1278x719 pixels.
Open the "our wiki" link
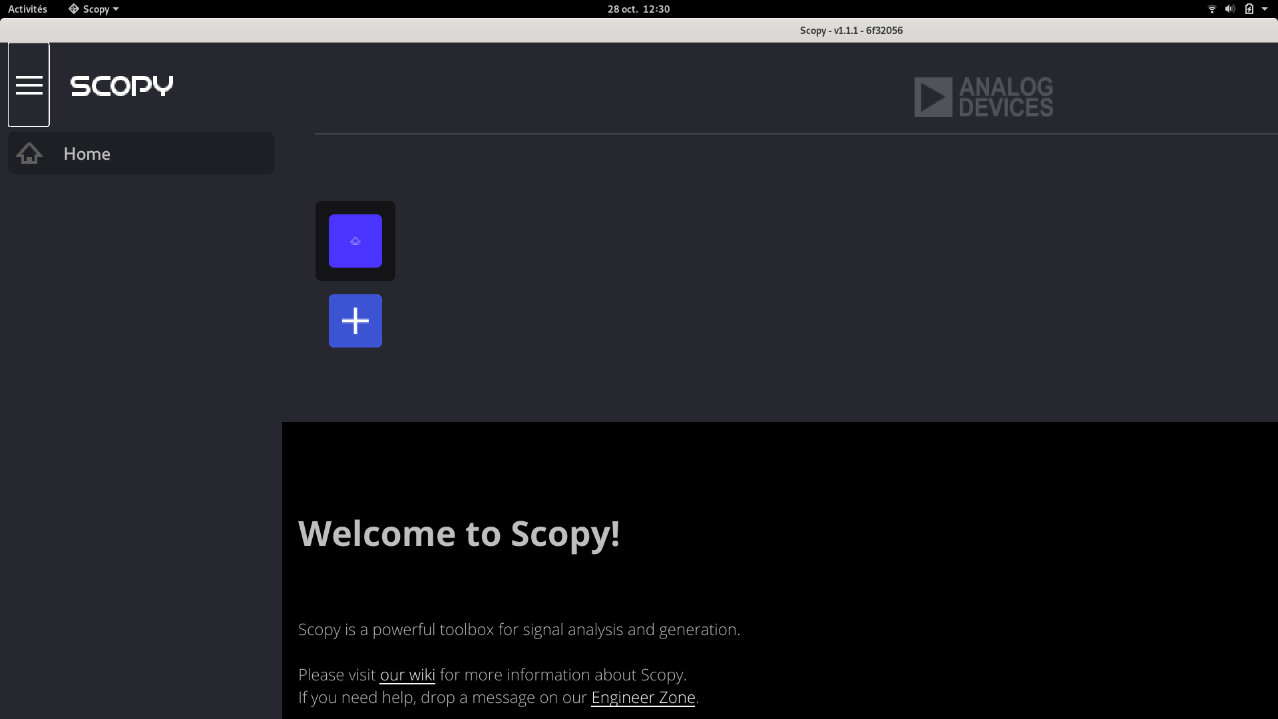coord(407,674)
